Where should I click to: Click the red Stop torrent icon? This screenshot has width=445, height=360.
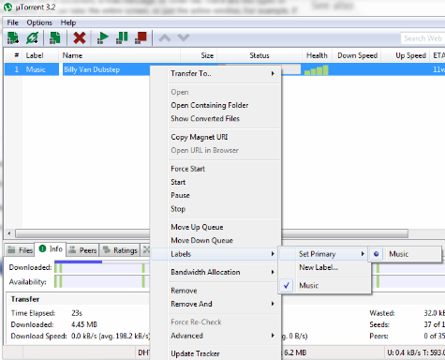pyautogui.click(x=141, y=37)
